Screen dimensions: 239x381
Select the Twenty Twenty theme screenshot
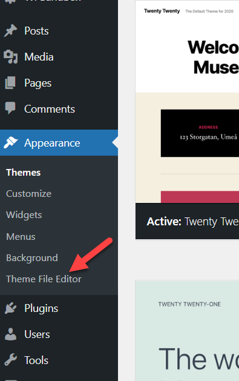pyautogui.click(x=187, y=102)
